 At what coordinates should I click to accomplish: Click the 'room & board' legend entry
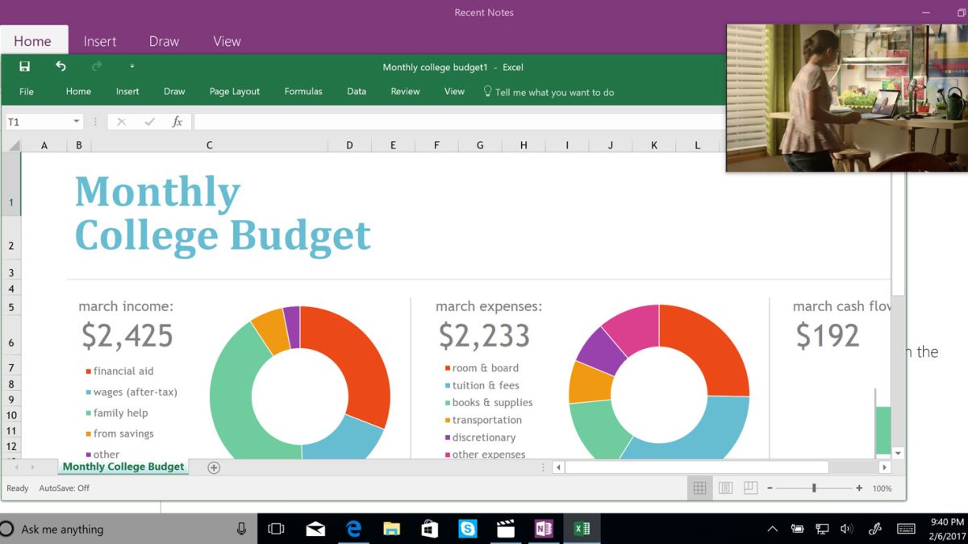click(x=482, y=368)
